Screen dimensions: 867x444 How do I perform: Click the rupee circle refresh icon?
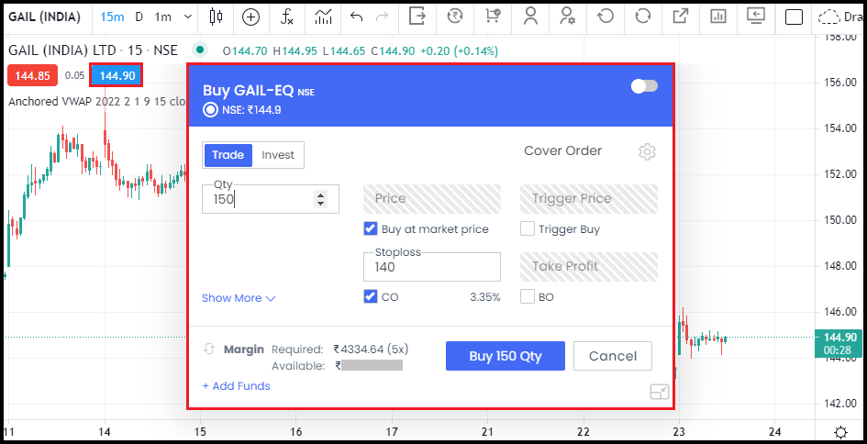point(455,16)
